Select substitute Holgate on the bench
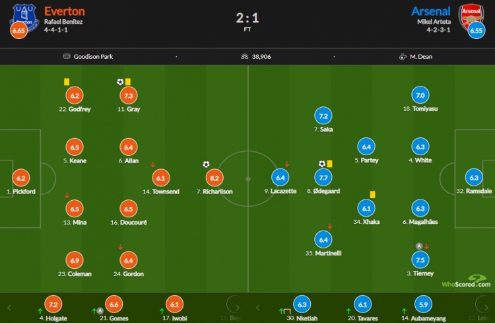Image resolution: width=495 pixels, height=323 pixels. [53, 308]
